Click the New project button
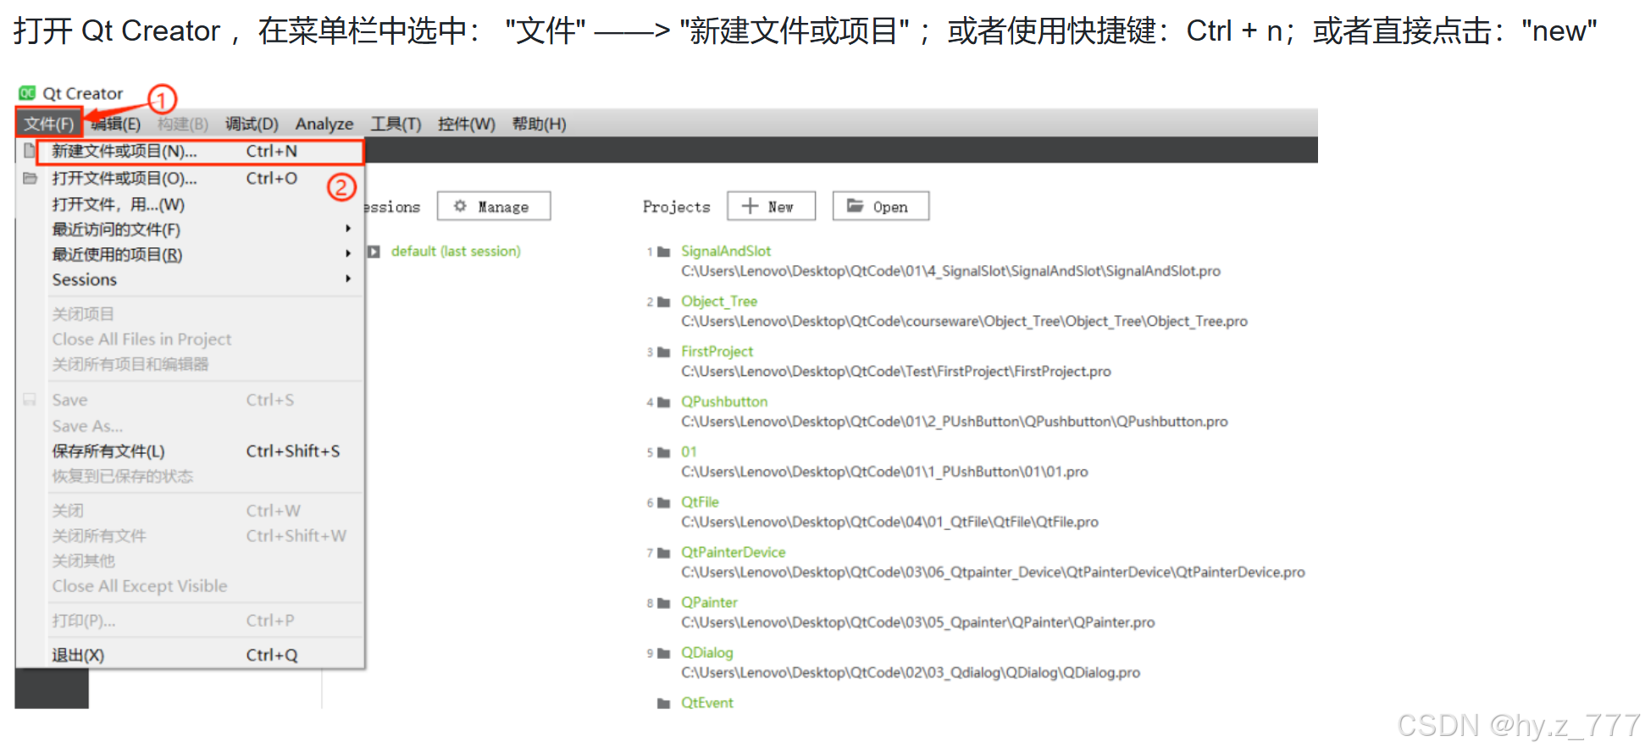Viewport: 1645px width, 752px height. coord(771,206)
